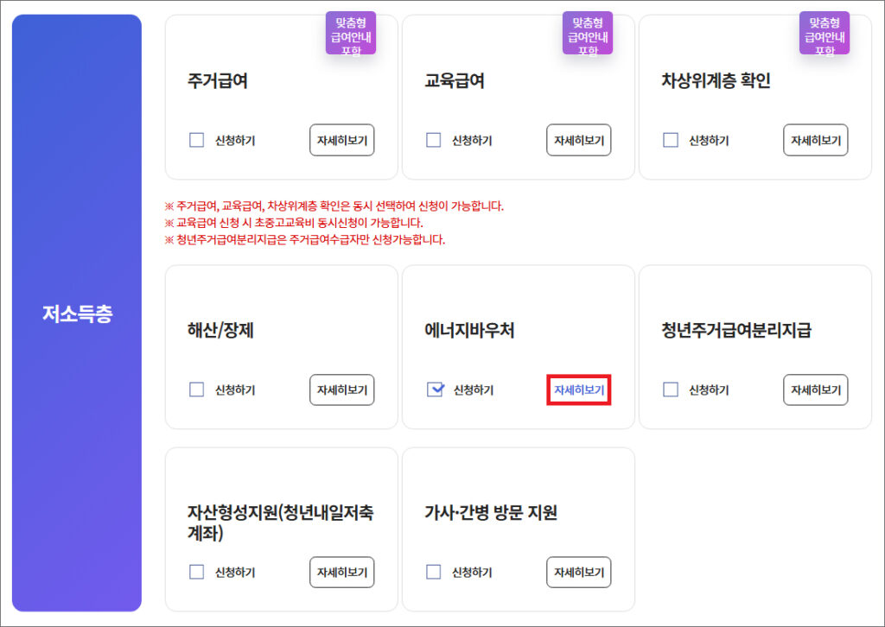The image size is (885, 627).
Task: Click 맞춤형 급여안내 badge on 교육급여
Action: [x=588, y=35]
